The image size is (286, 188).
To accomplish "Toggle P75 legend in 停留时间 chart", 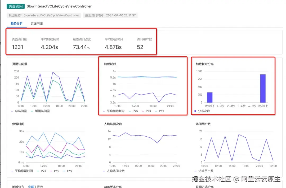I will 42,171.
